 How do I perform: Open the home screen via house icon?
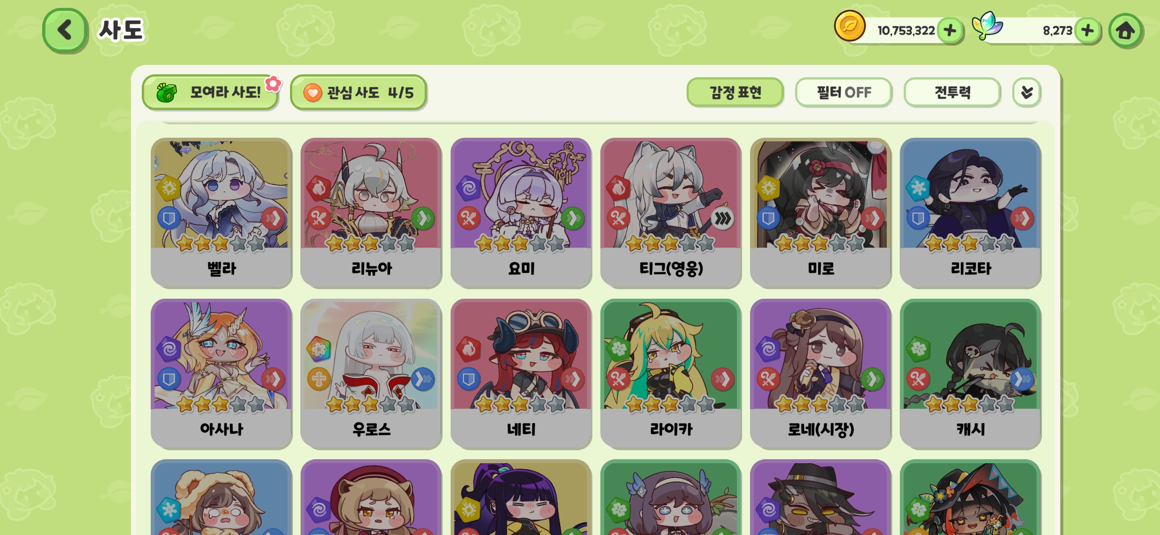[x=1125, y=30]
